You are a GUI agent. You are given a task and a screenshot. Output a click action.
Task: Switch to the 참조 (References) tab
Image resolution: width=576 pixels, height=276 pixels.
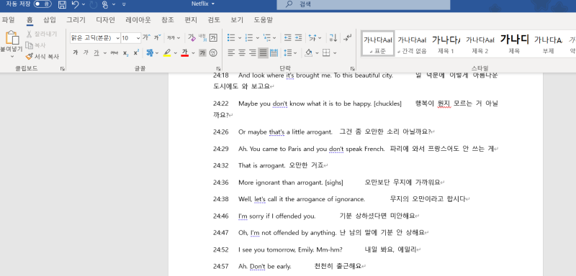pos(168,20)
